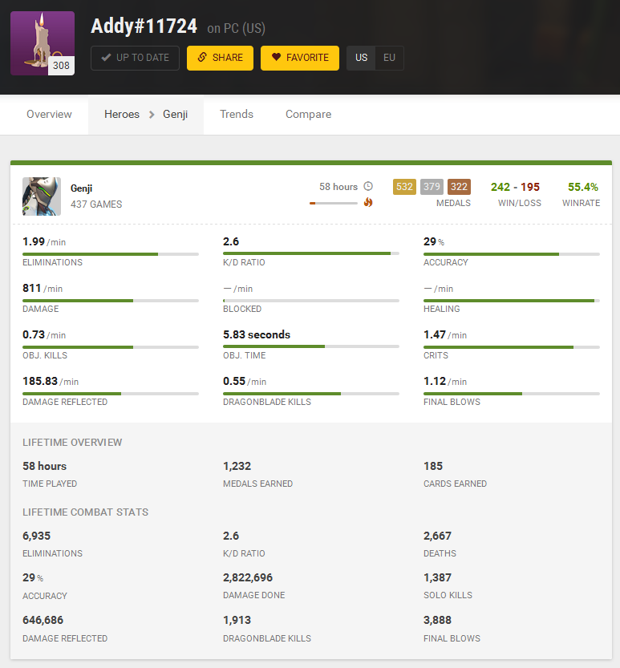Select the Genji breadcrumb tab
This screenshot has width=620, height=668.
[175, 115]
